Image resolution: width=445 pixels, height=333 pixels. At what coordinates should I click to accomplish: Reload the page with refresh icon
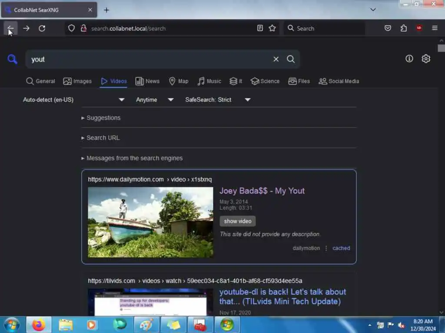tap(42, 28)
